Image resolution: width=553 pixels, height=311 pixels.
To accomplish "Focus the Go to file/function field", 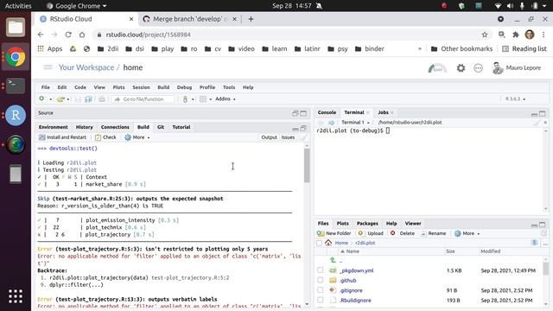I will tap(143, 99).
